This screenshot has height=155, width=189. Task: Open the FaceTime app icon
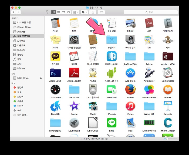112,89
